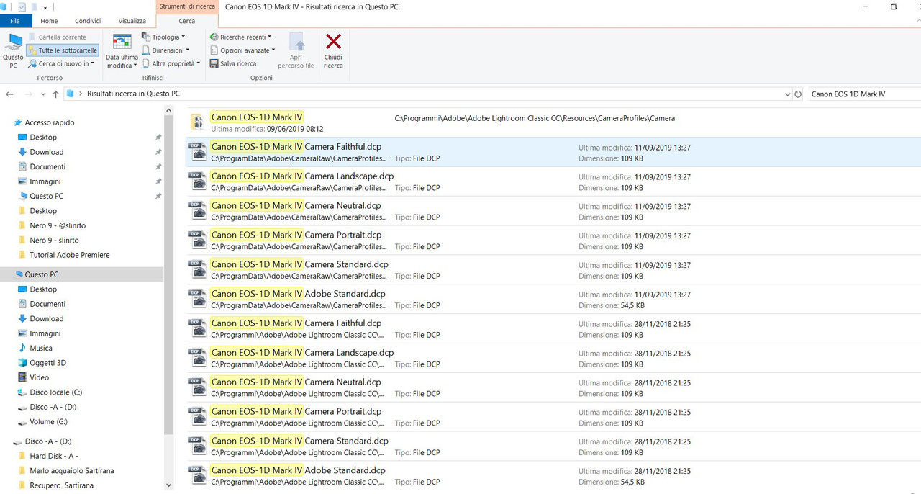Select highlighted Questo PC tree node
This screenshot has width=921, height=494.
pyautogui.click(x=82, y=274)
